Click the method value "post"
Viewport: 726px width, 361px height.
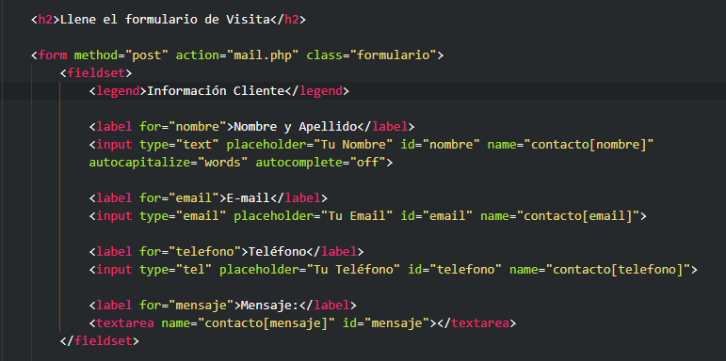tap(147, 55)
